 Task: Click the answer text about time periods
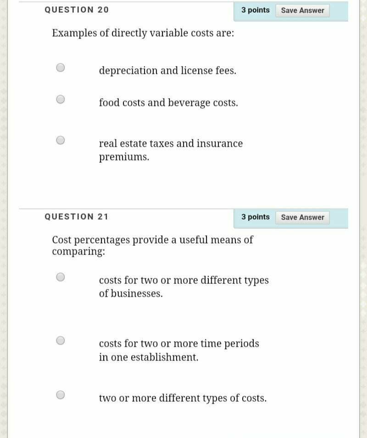(179, 350)
